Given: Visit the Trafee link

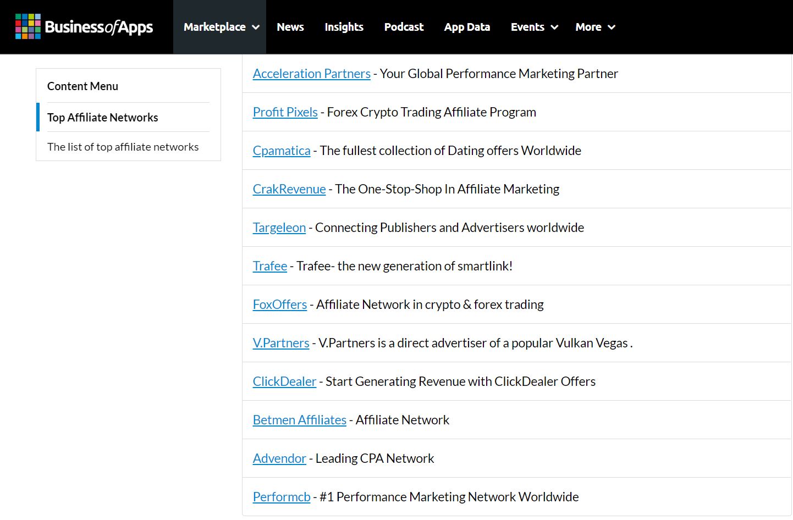Looking at the screenshot, I should [x=270, y=266].
